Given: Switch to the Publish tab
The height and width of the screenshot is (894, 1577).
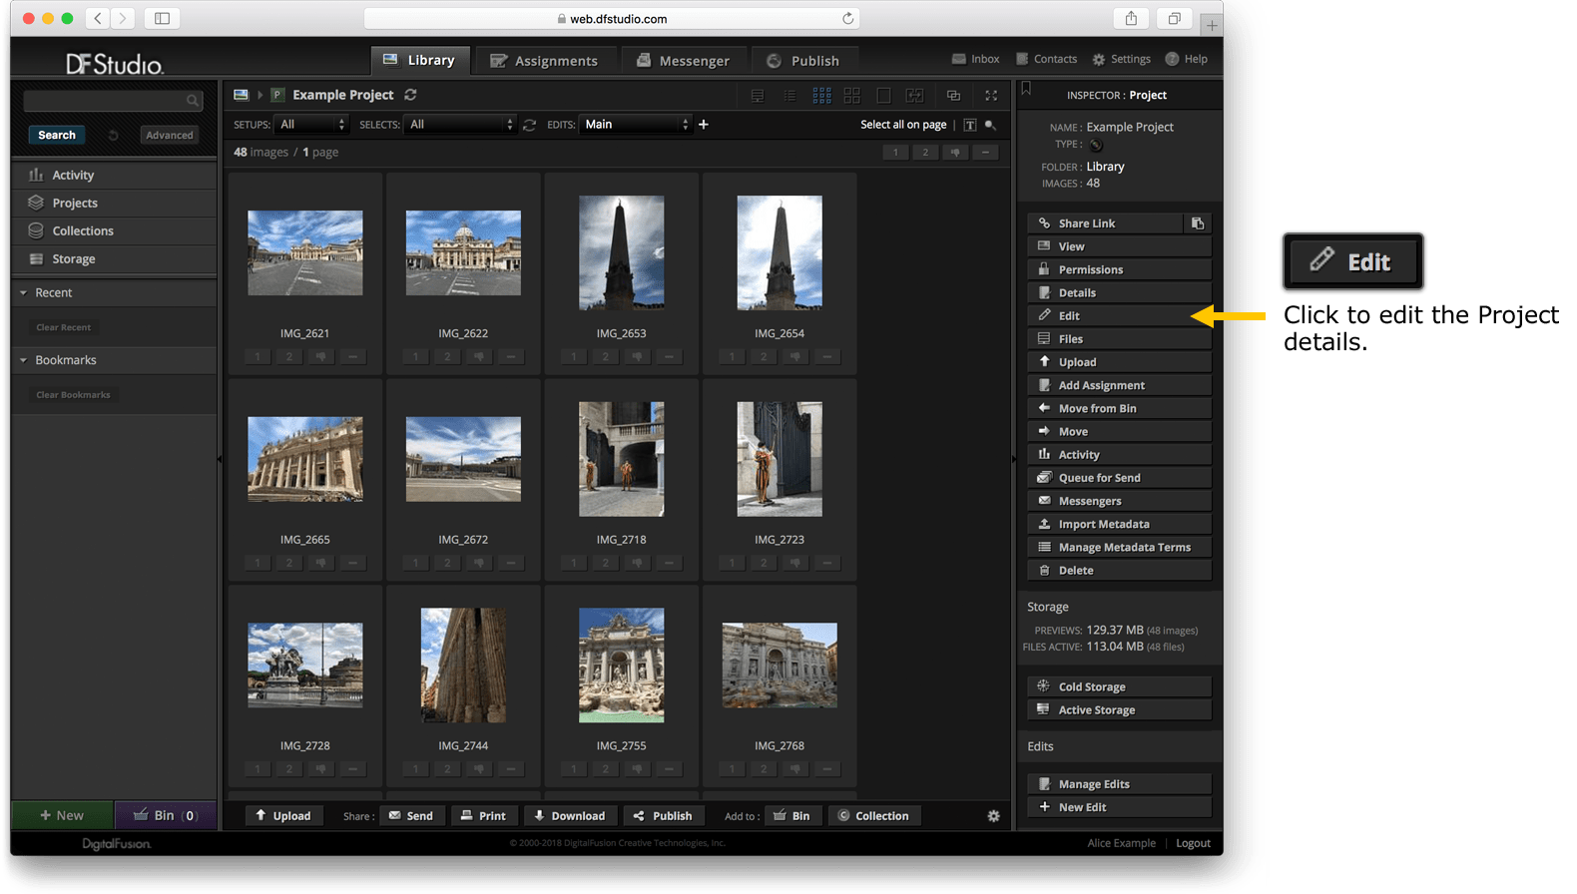Looking at the screenshot, I should tap(802, 60).
